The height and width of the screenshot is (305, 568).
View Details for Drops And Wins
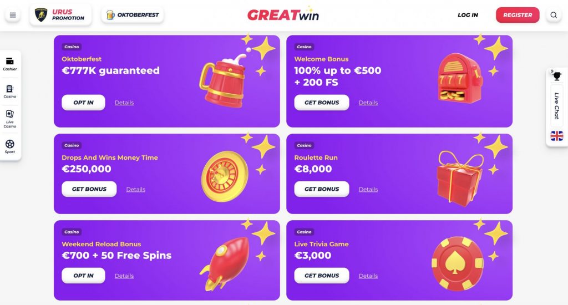(135, 190)
